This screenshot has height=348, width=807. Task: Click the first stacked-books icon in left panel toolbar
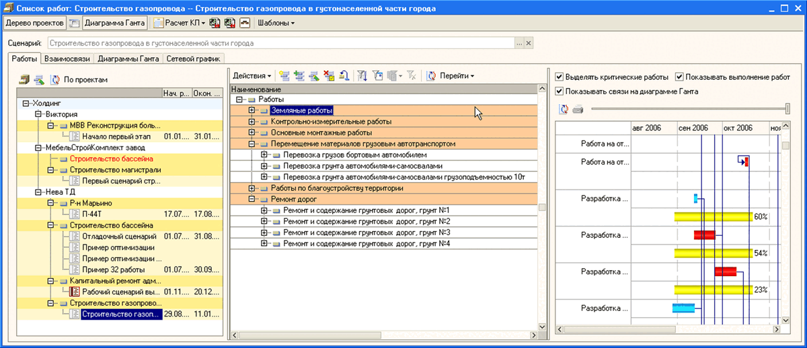(25, 79)
